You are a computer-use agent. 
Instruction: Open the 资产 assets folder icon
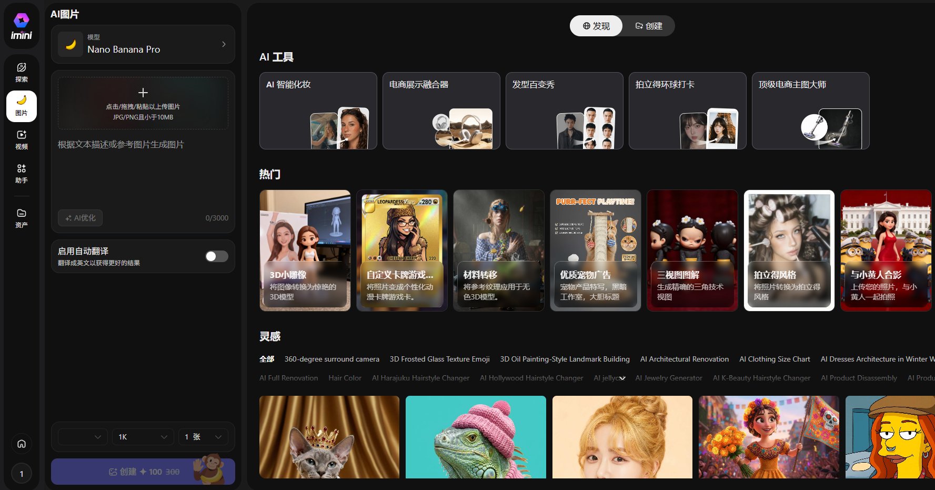click(x=22, y=218)
